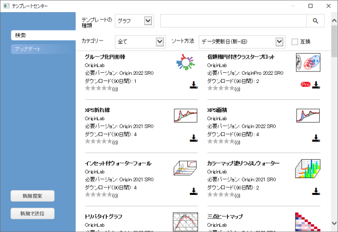The width and height of the screenshot is (338, 232).
Task: Rate XPS折れ線 with the stars
Action: 99,141
